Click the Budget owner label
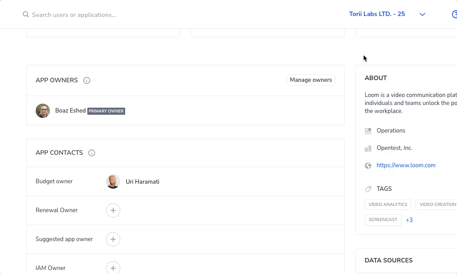The image size is (457, 274). (x=54, y=181)
